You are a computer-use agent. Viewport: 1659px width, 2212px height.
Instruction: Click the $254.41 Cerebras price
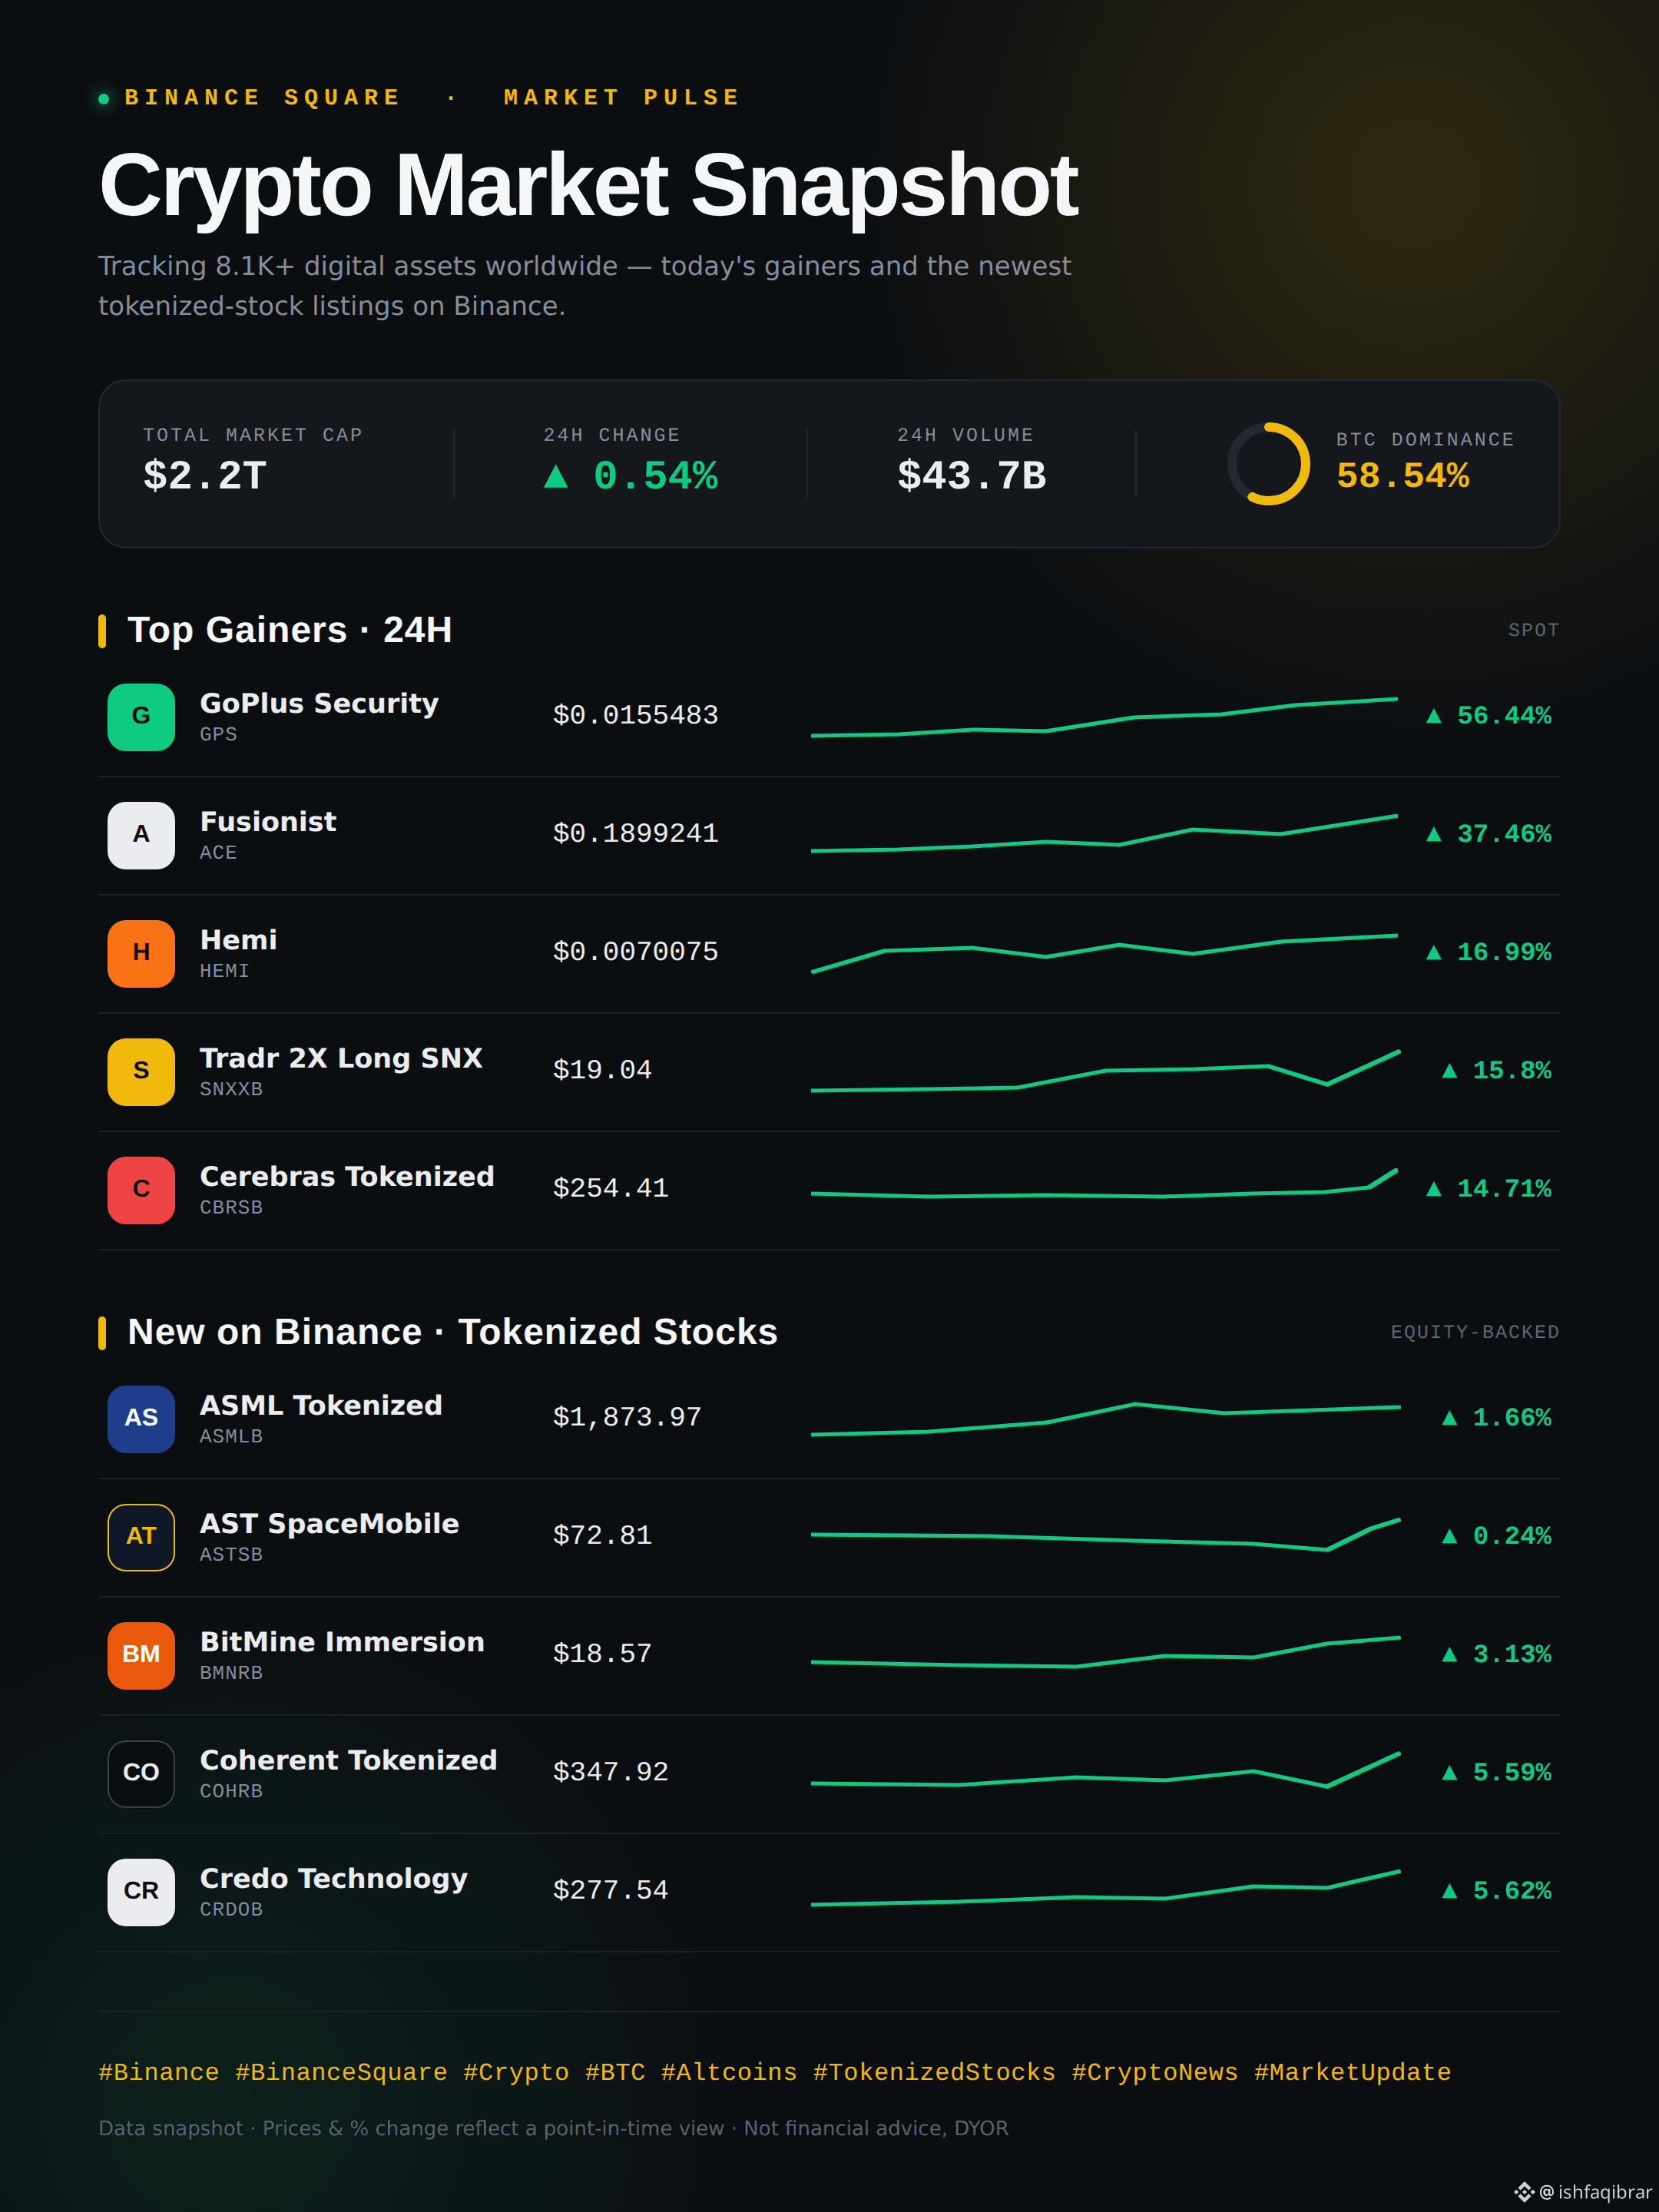click(x=611, y=1189)
